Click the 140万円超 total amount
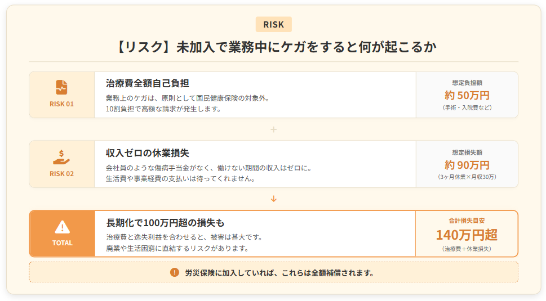 pyautogui.click(x=467, y=235)
